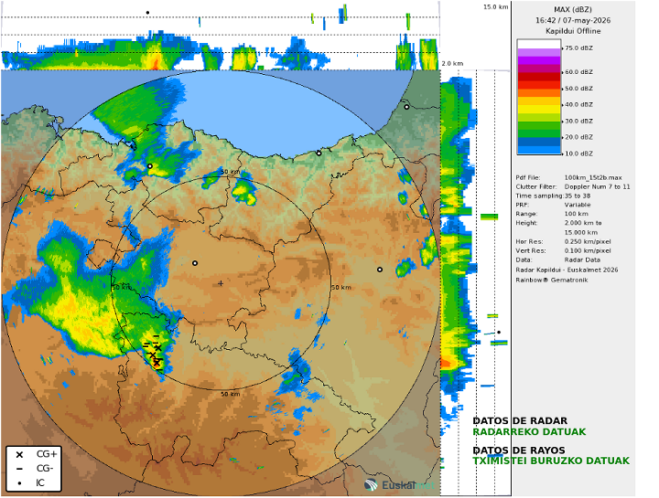Screen dimensions: 659x498
Task: Click the white top band of the dBZ scale
Action: click(x=539, y=44)
